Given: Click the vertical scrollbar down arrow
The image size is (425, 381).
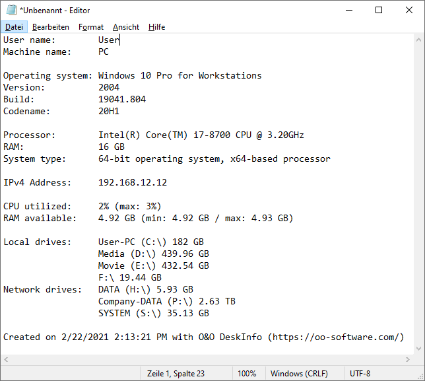Looking at the screenshot, I should point(418,348).
